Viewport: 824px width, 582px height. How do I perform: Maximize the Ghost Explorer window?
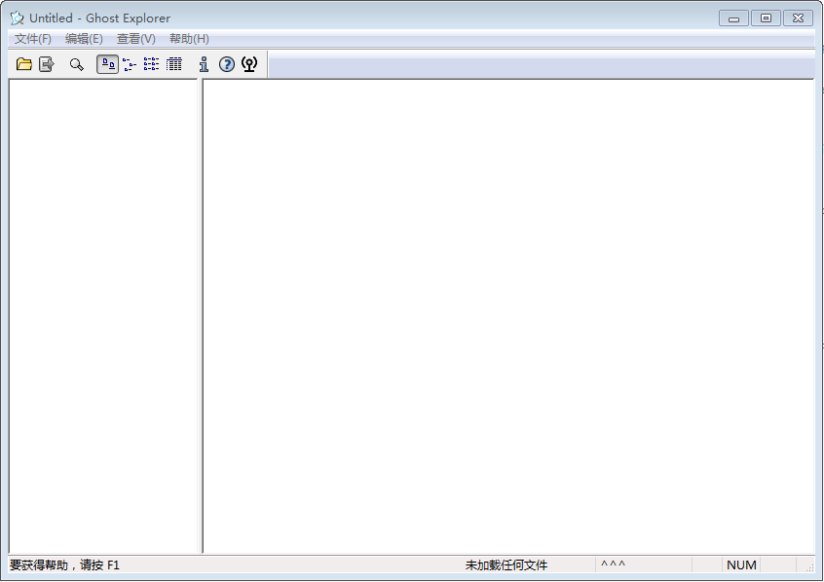[766, 18]
